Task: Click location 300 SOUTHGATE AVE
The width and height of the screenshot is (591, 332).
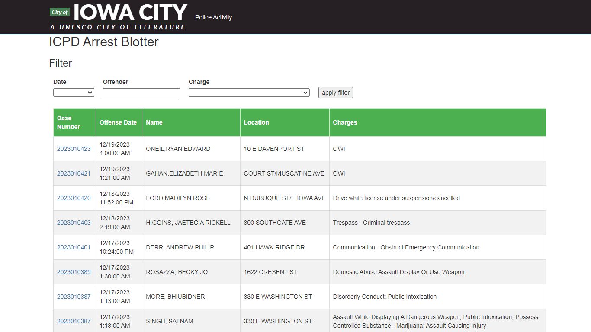Action: tap(275, 223)
